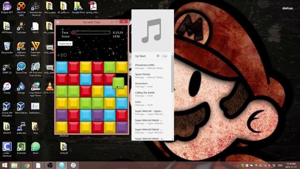Launch Oracle VM VirtualBox from desktop
300x169 pixels.
(7, 109)
